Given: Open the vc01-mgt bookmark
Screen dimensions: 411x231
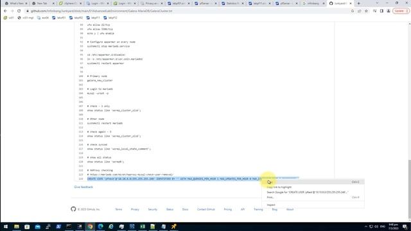Looking at the screenshot, I should pos(26,18).
